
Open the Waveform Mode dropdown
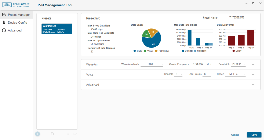click(x=152, y=64)
